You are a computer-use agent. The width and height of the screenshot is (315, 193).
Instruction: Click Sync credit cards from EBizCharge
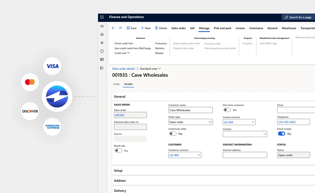pyautogui.click(x=132, y=48)
